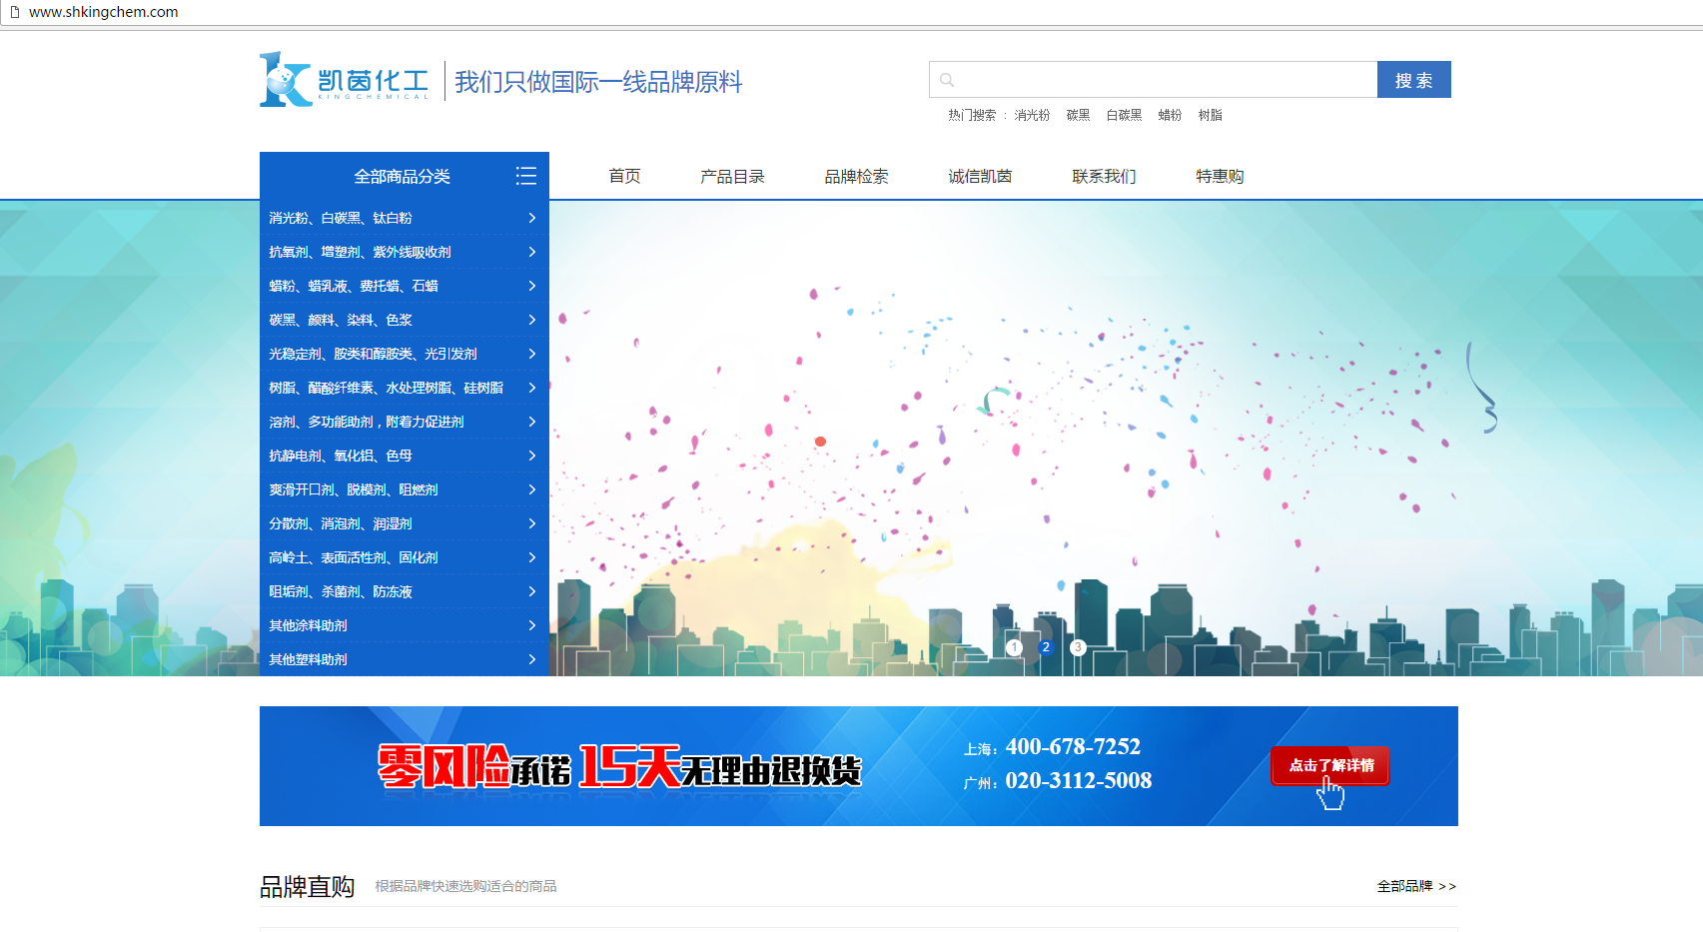The width and height of the screenshot is (1703, 932).
Task: Expand the 碳黑、颜料、染料、色浆 category arrow
Action: [x=531, y=320]
